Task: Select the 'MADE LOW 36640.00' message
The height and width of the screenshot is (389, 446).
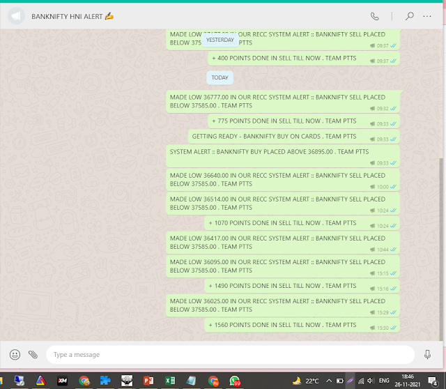Action: tap(283, 180)
